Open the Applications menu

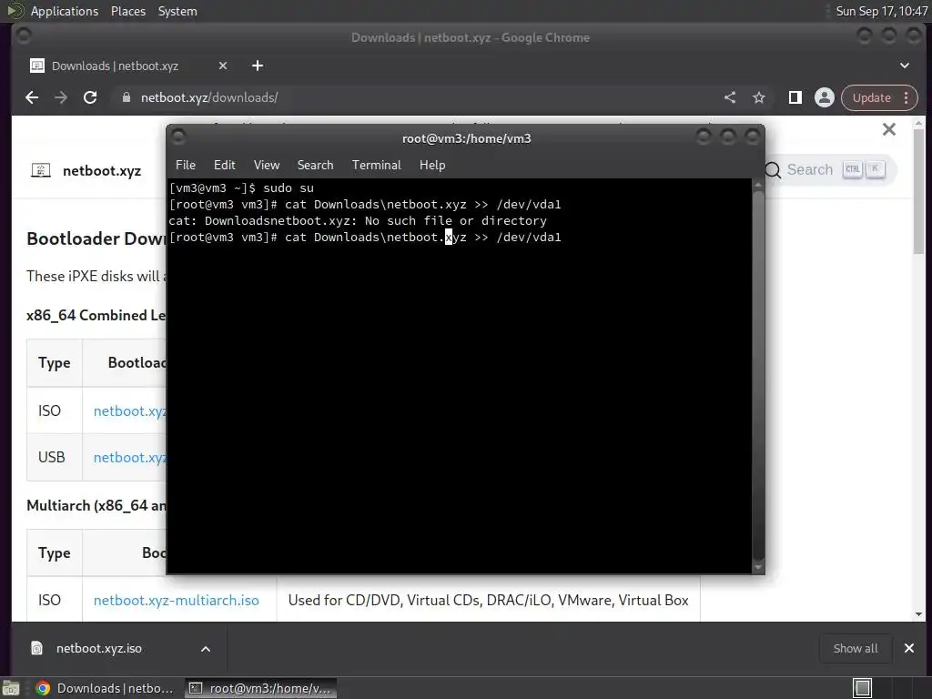click(x=65, y=11)
